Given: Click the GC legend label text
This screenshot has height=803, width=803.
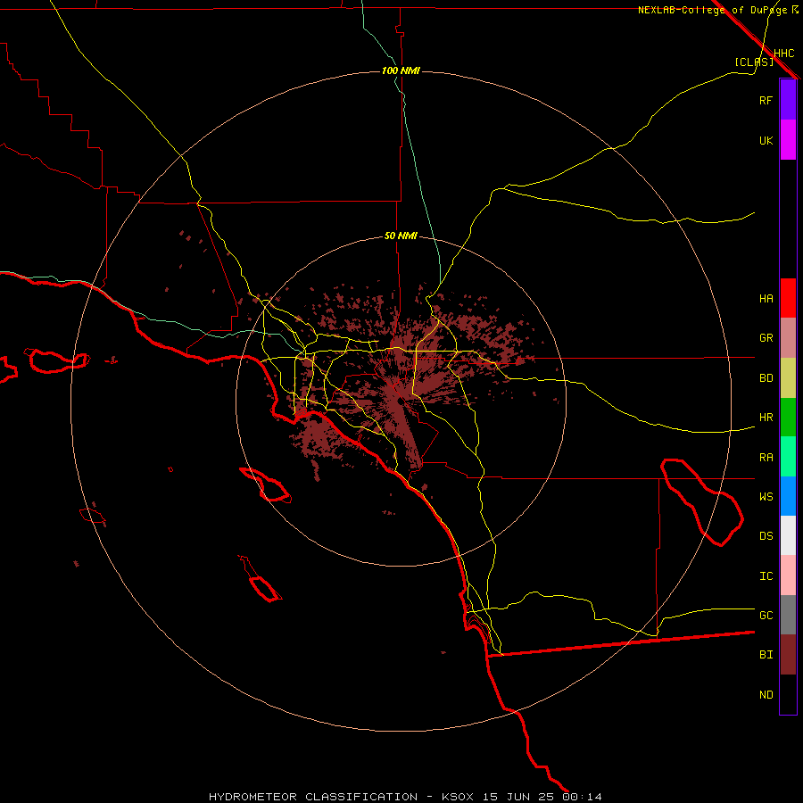Looking at the screenshot, I should click(x=766, y=616).
